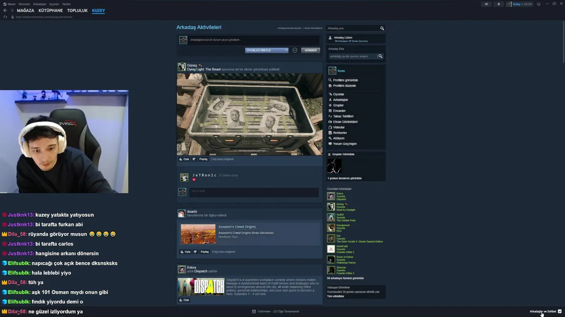Share doachi's favorite with Paylaş
Viewport: 565px width, 317px height.
click(204, 252)
